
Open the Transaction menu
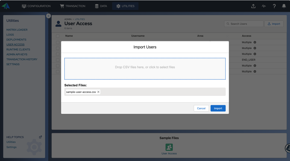(73, 6)
